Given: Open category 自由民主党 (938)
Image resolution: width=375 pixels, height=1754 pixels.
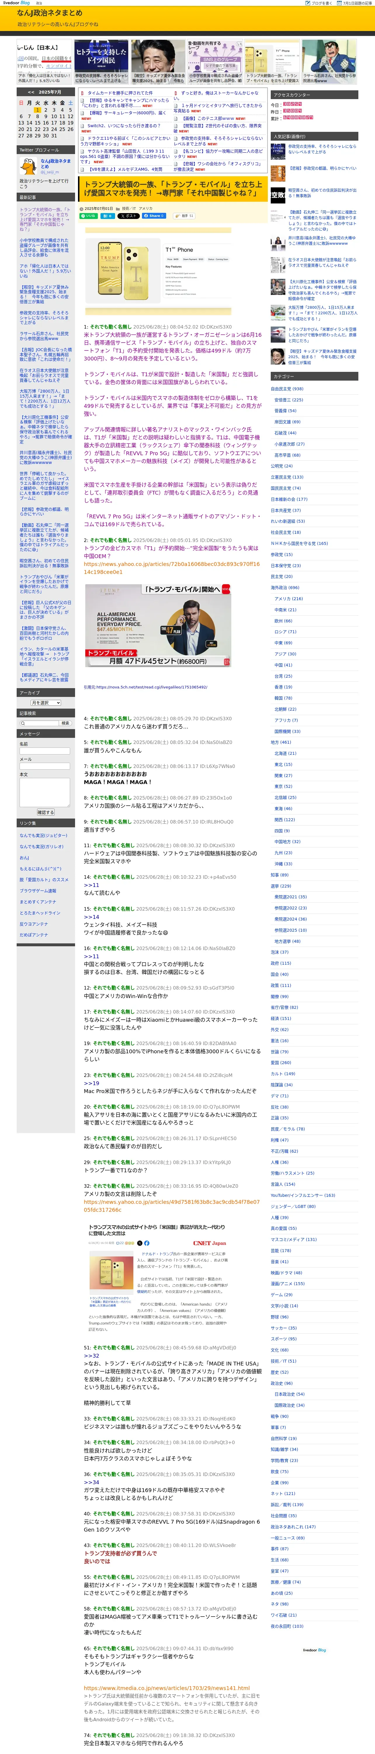Looking at the screenshot, I should click(x=287, y=389).
